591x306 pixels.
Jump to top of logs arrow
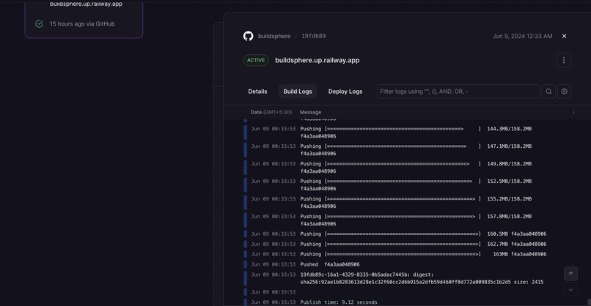coord(570,274)
